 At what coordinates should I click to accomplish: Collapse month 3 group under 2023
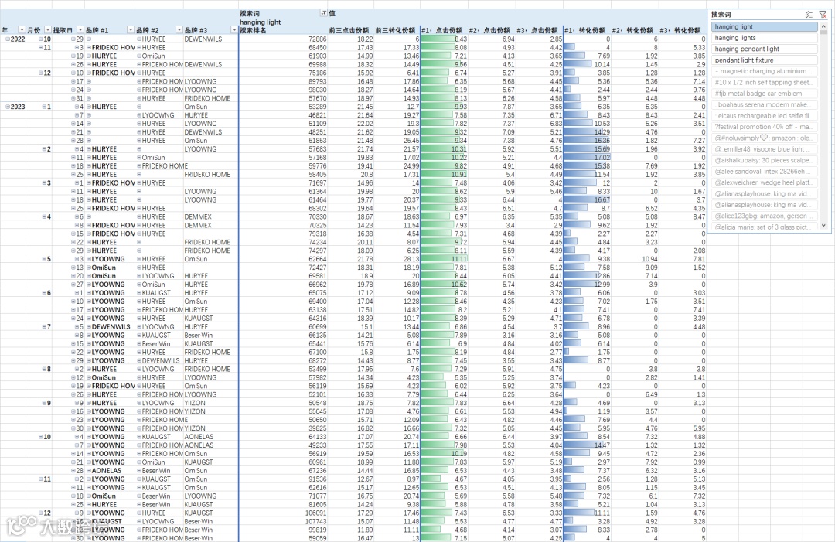(44, 182)
